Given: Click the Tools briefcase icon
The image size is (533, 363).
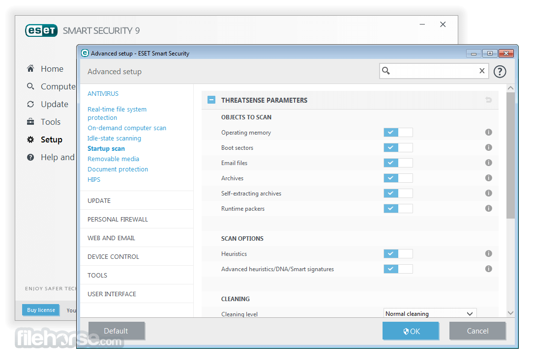Looking at the screenshot, I should tap(30, 121).
